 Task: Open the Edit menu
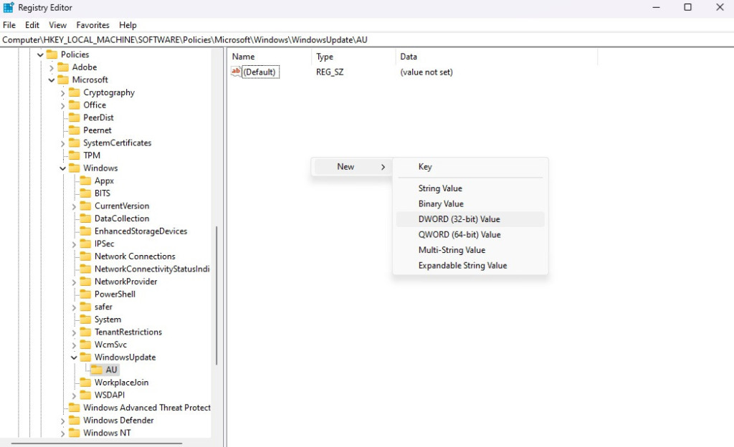[32, 25]
